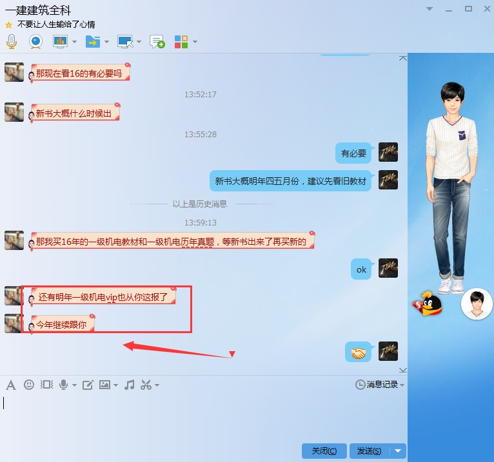Click message 还有明年一级机电vip也从你这报了
This screenshot has width=494, height=462.
103,296
